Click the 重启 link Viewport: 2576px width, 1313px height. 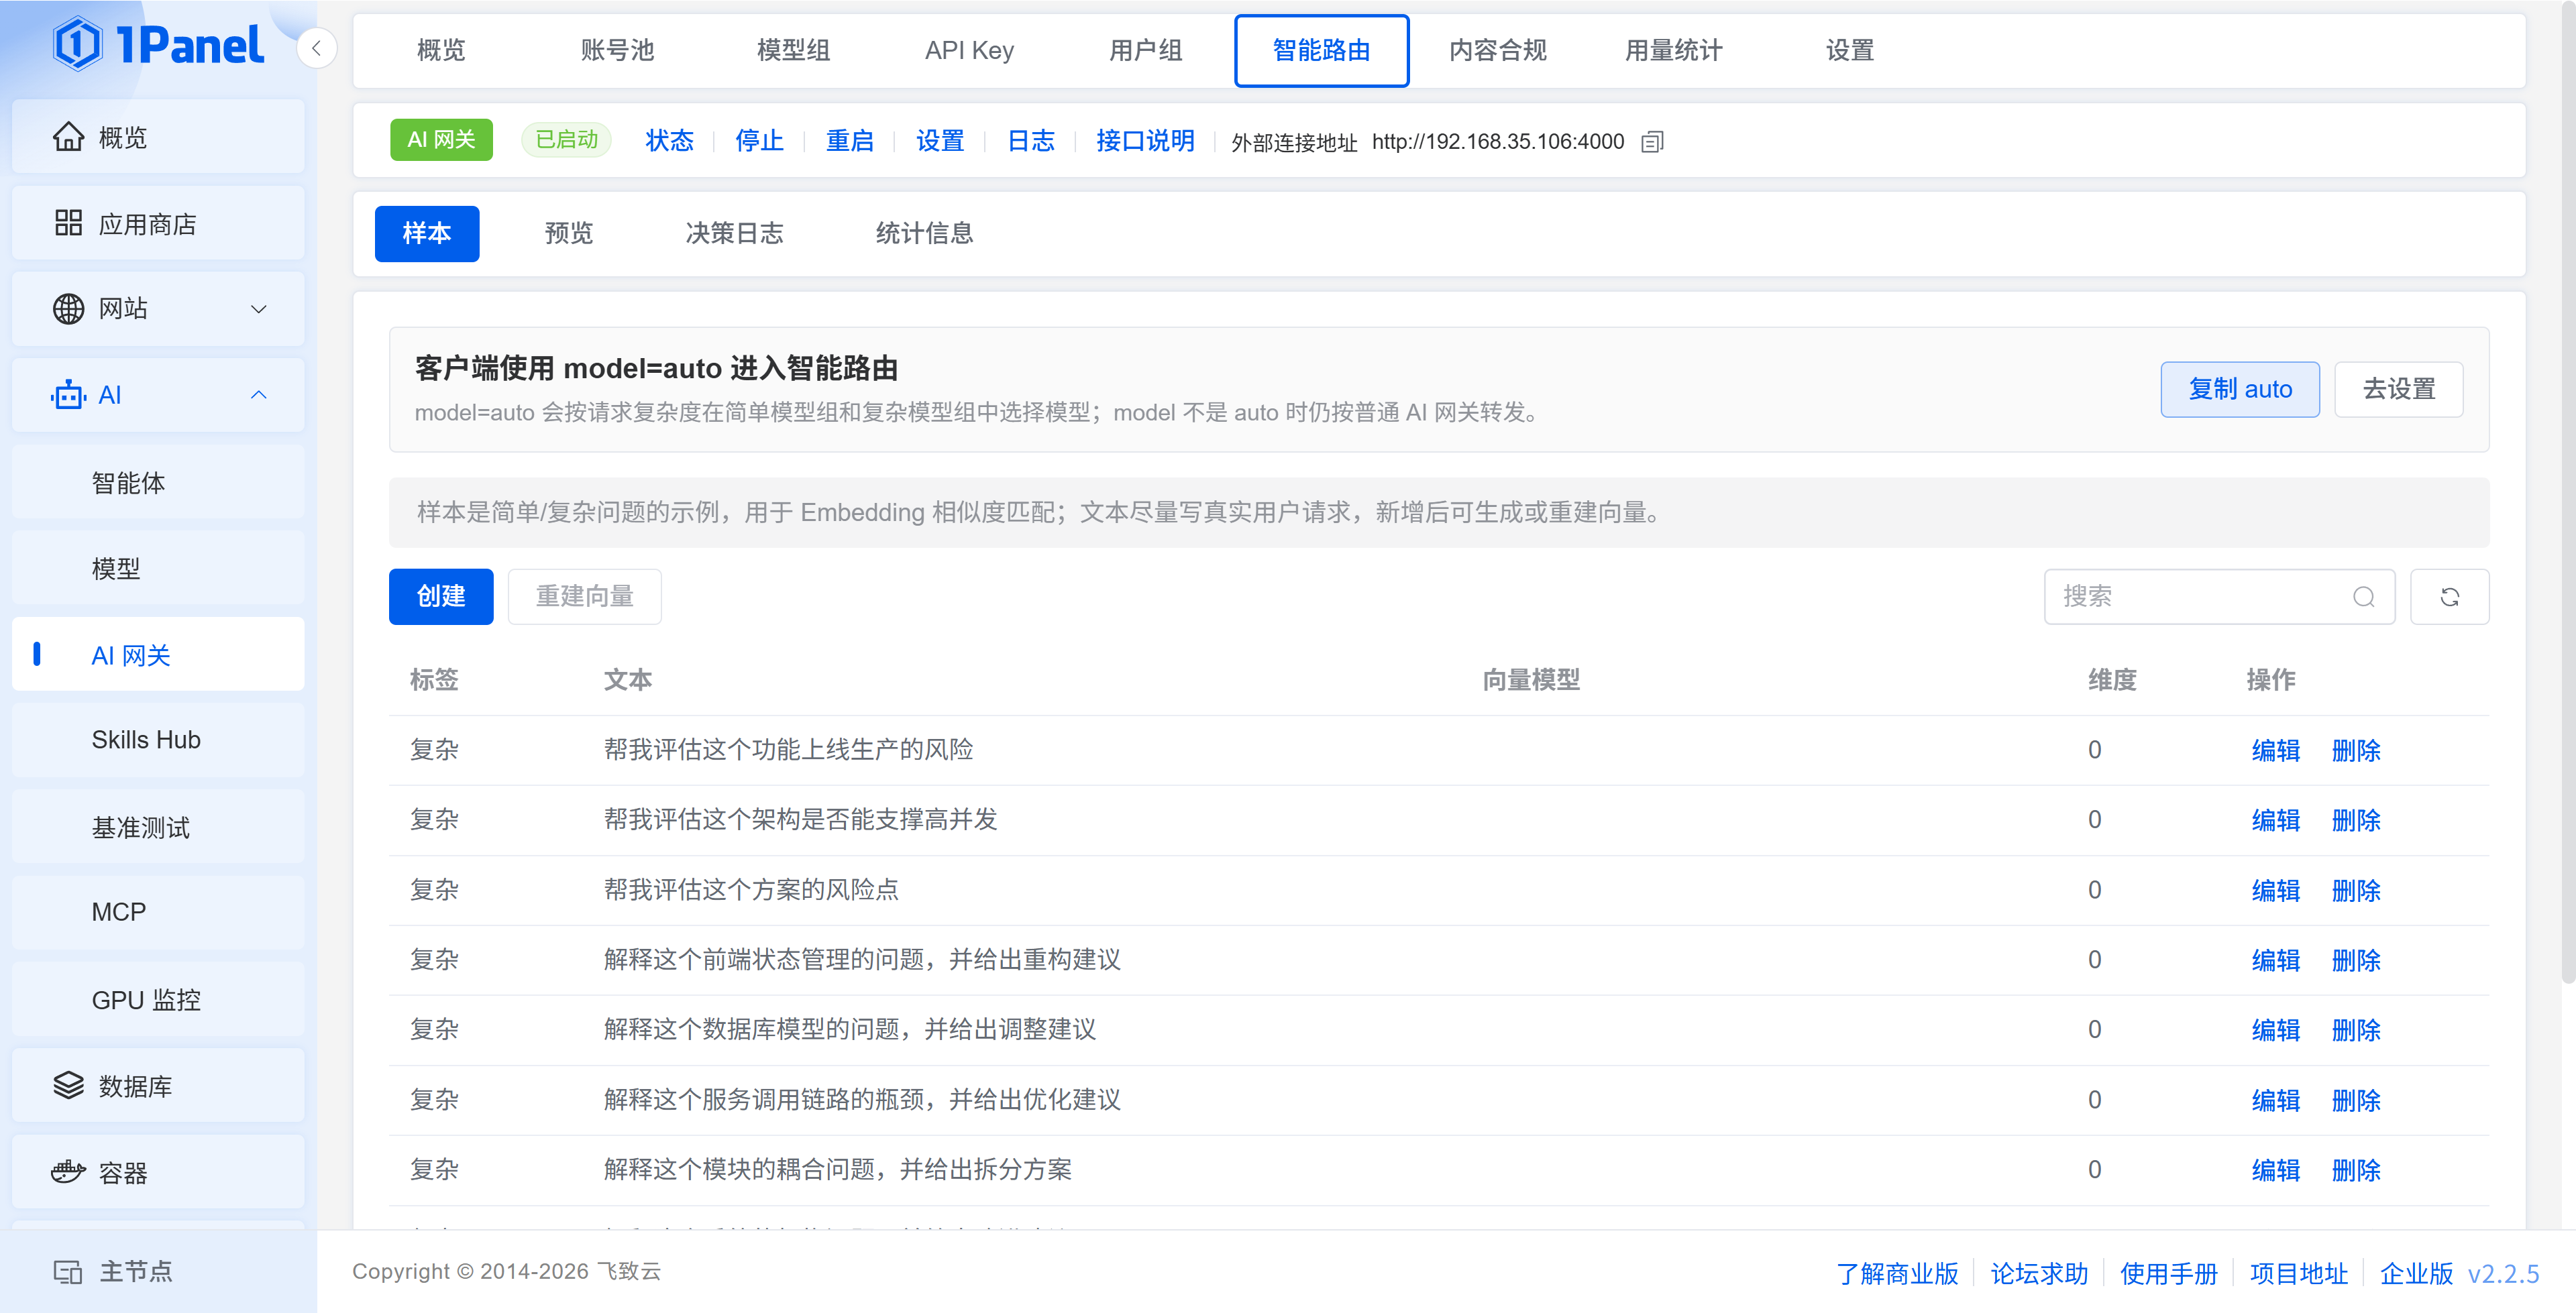849,140
